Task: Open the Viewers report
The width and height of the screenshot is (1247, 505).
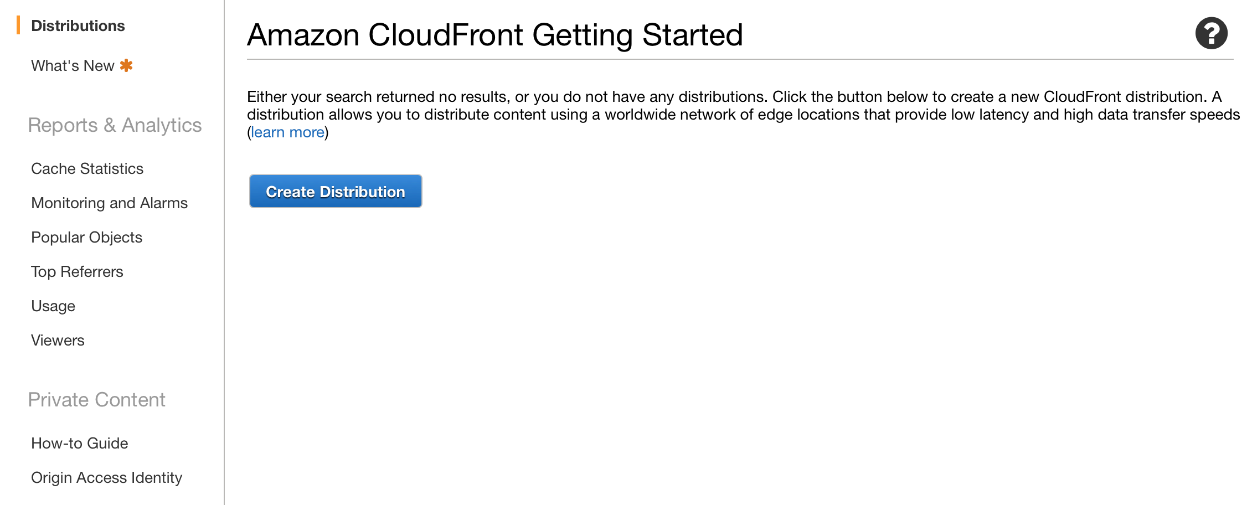Action: pyautogui.click(x=58, y=340)
